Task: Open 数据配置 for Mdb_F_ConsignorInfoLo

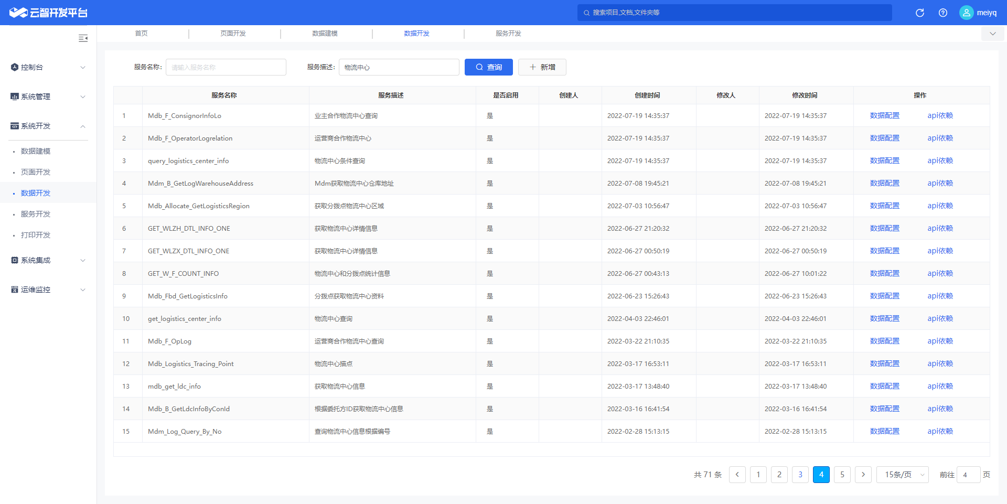Action: 884,115
